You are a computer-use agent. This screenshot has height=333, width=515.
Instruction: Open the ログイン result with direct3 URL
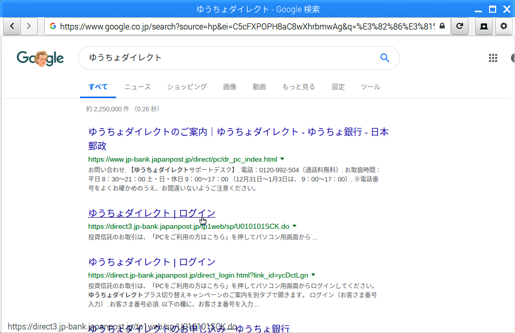pyautogui.click(x=152, y=213)
